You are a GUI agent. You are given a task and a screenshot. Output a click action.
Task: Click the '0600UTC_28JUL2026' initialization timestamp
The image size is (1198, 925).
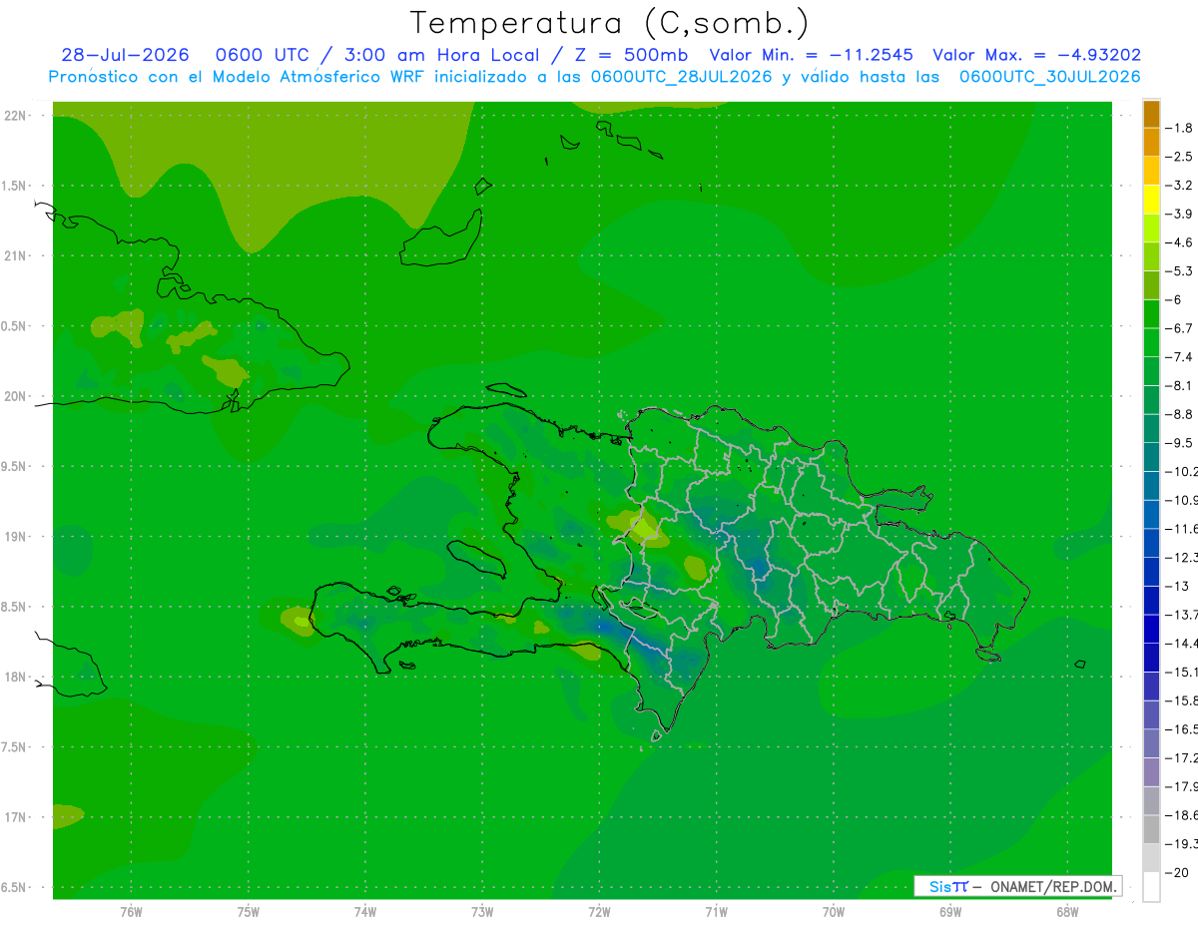point(681,77)
